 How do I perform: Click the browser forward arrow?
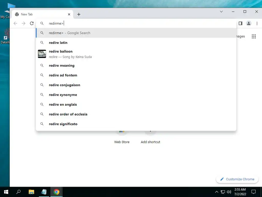click(x=24, y=23)
